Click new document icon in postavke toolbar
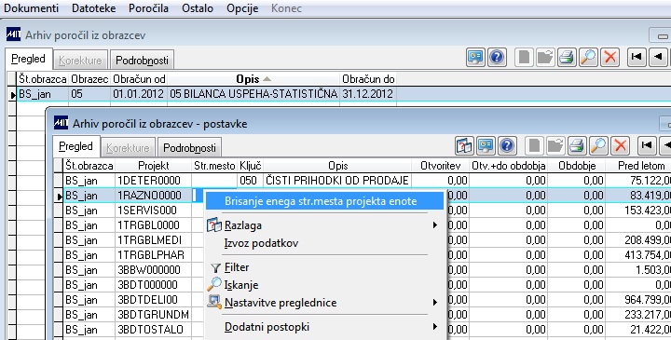The image size is (671, 340). coord(534,146)
